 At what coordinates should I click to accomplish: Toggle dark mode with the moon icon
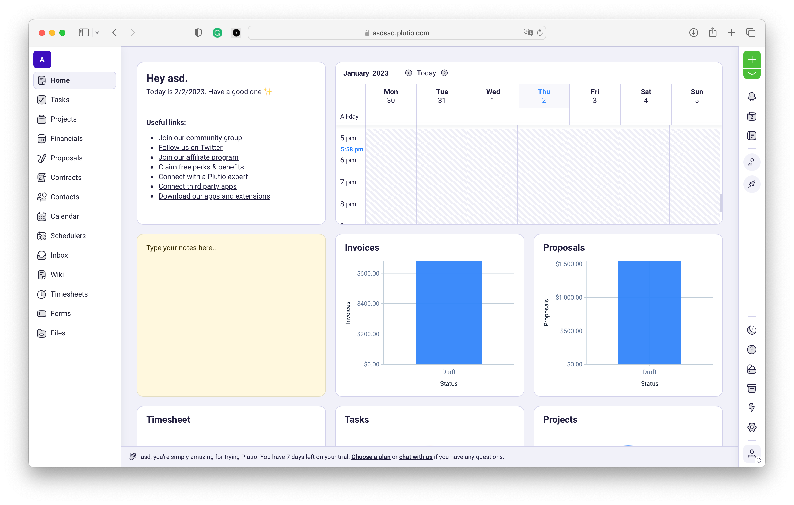pyautogui.click(x=752, y=330)
